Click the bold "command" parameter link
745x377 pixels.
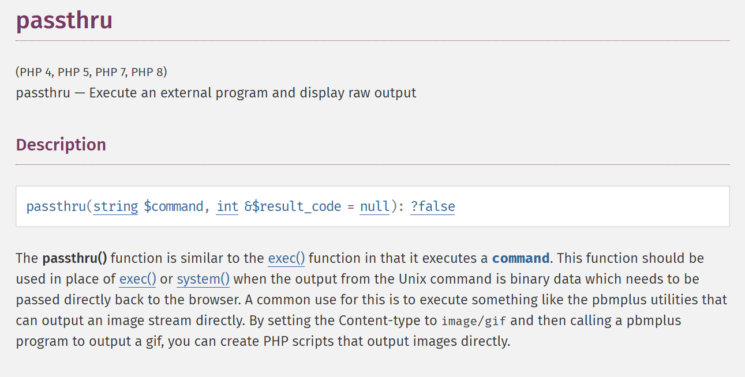tap(521, 258)
